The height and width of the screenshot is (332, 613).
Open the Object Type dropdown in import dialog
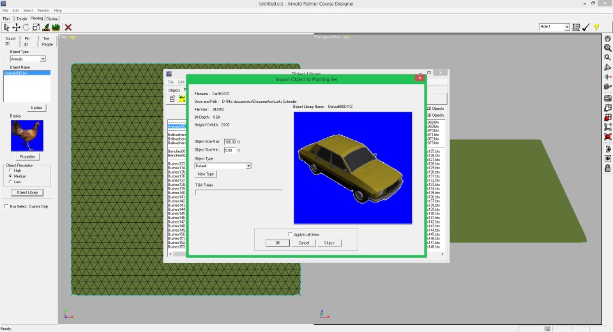pyautogui.click(x=248, y=165)
